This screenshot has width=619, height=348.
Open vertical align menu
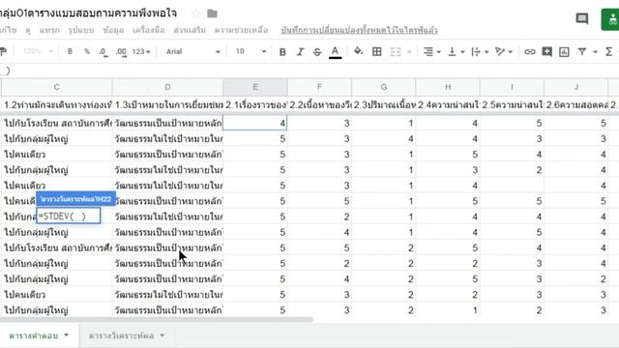click(456, 51)
